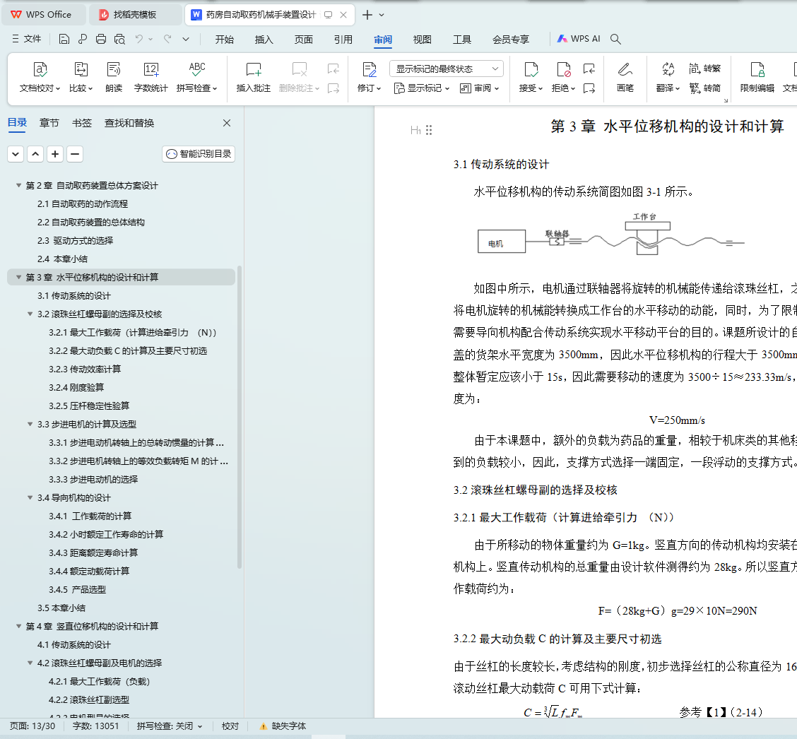Image resolution: width=797 pixels, height=739 pixels.
Task: Start 朗读 read aloud
Action: [113, 77]
